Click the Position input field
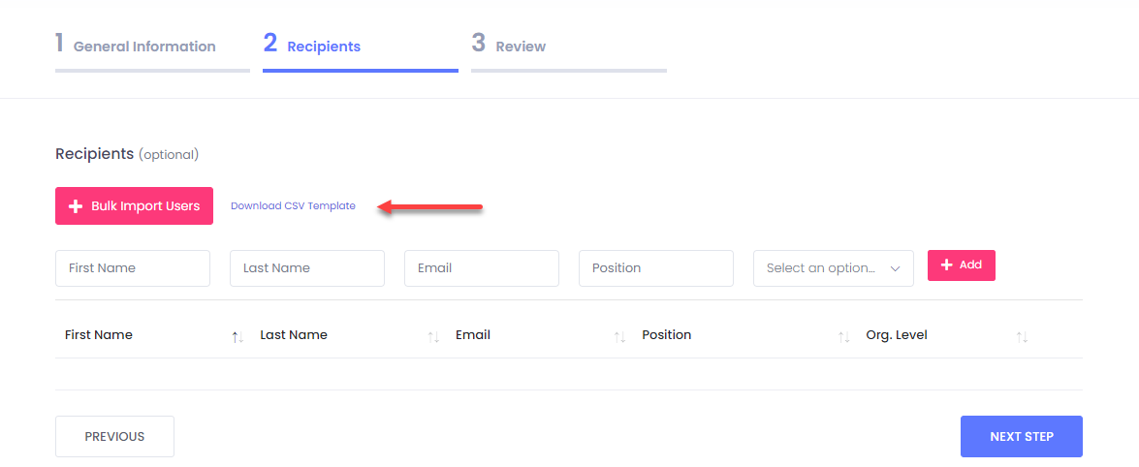 pyautogui.click(x=656, y=268)
